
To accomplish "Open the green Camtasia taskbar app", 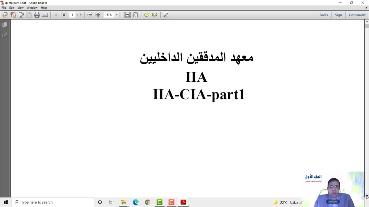I will [x=159, y=202].
